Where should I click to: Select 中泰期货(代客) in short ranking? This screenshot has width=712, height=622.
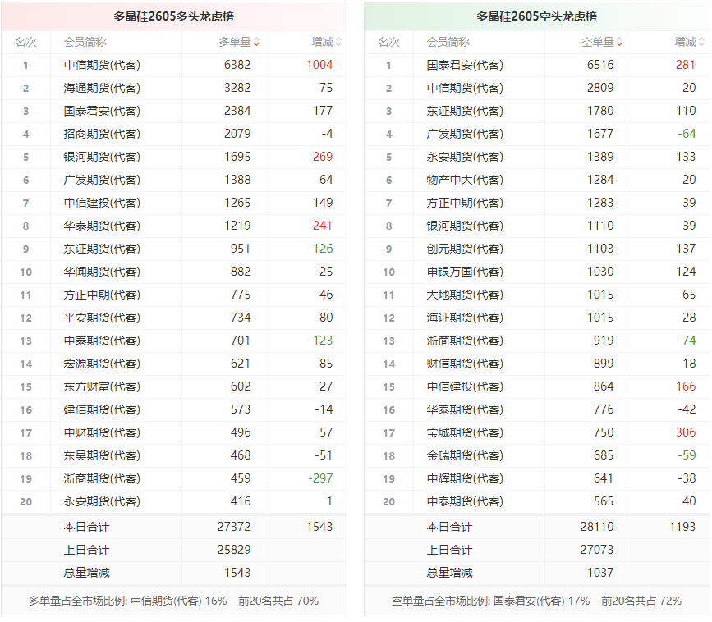pos(465,501)
